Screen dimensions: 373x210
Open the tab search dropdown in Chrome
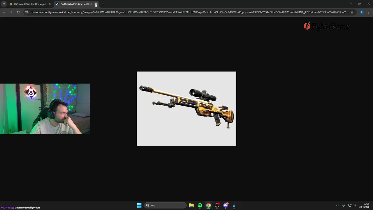pyautogui.click(x=4, y=4)
